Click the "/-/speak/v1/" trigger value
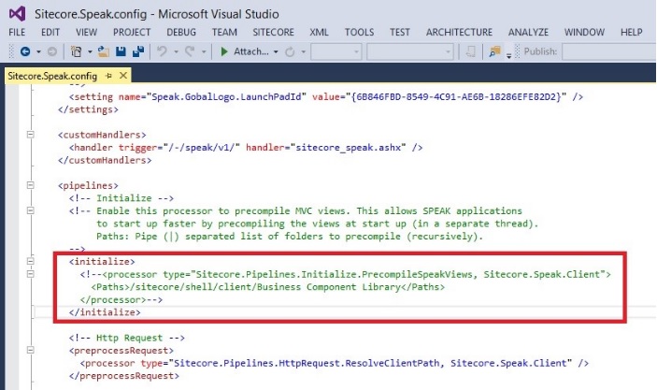This screenshot has height=390, width=657. point(201,148)
